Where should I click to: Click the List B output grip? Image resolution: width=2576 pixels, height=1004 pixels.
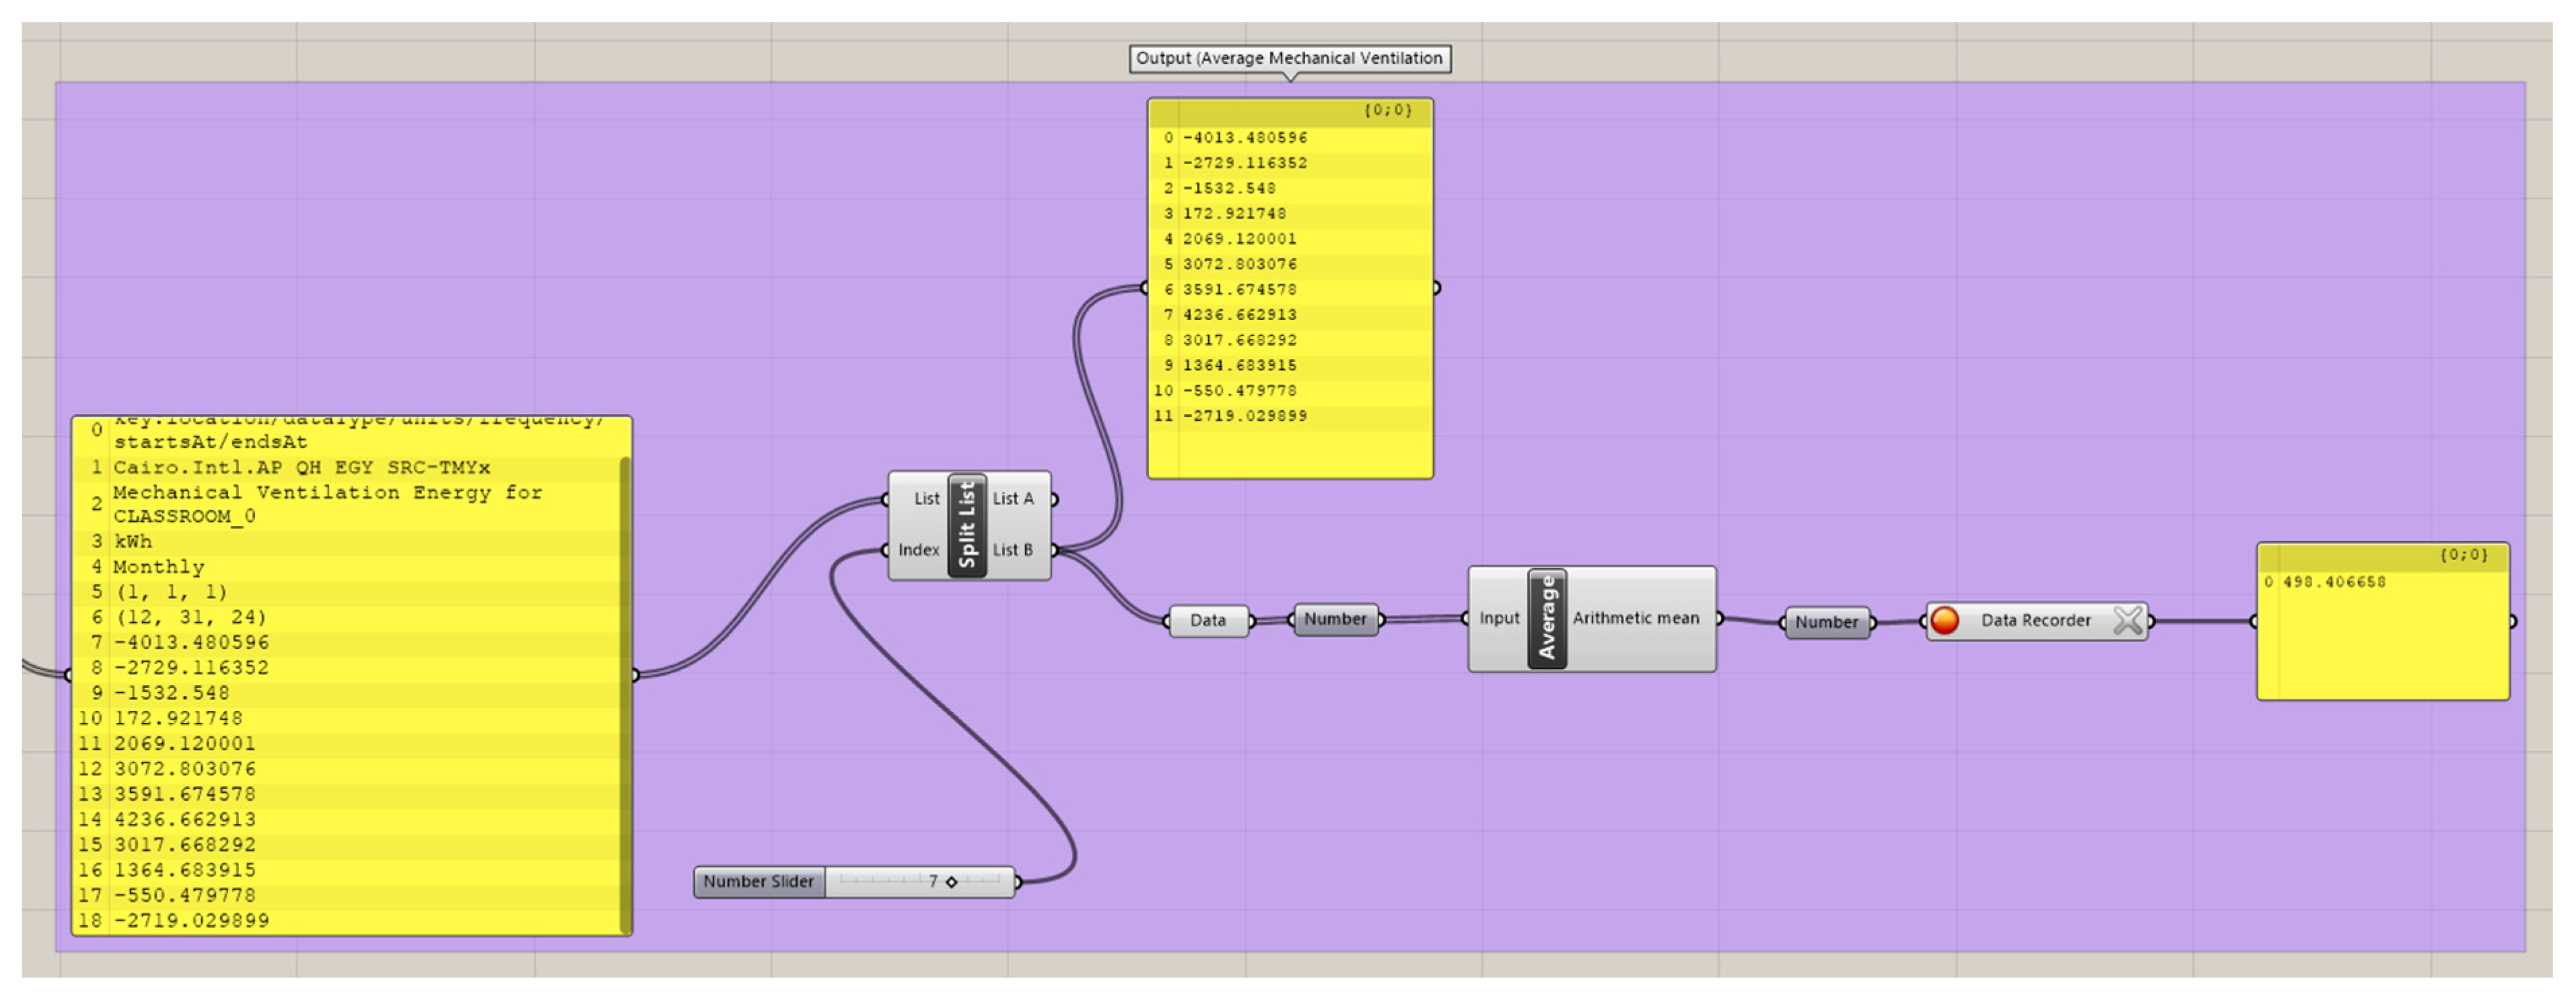(1054, 549)
